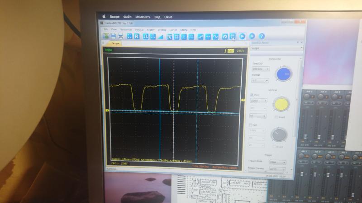
Task: Open the Cursor menu
Action: (x=173, y=29)
